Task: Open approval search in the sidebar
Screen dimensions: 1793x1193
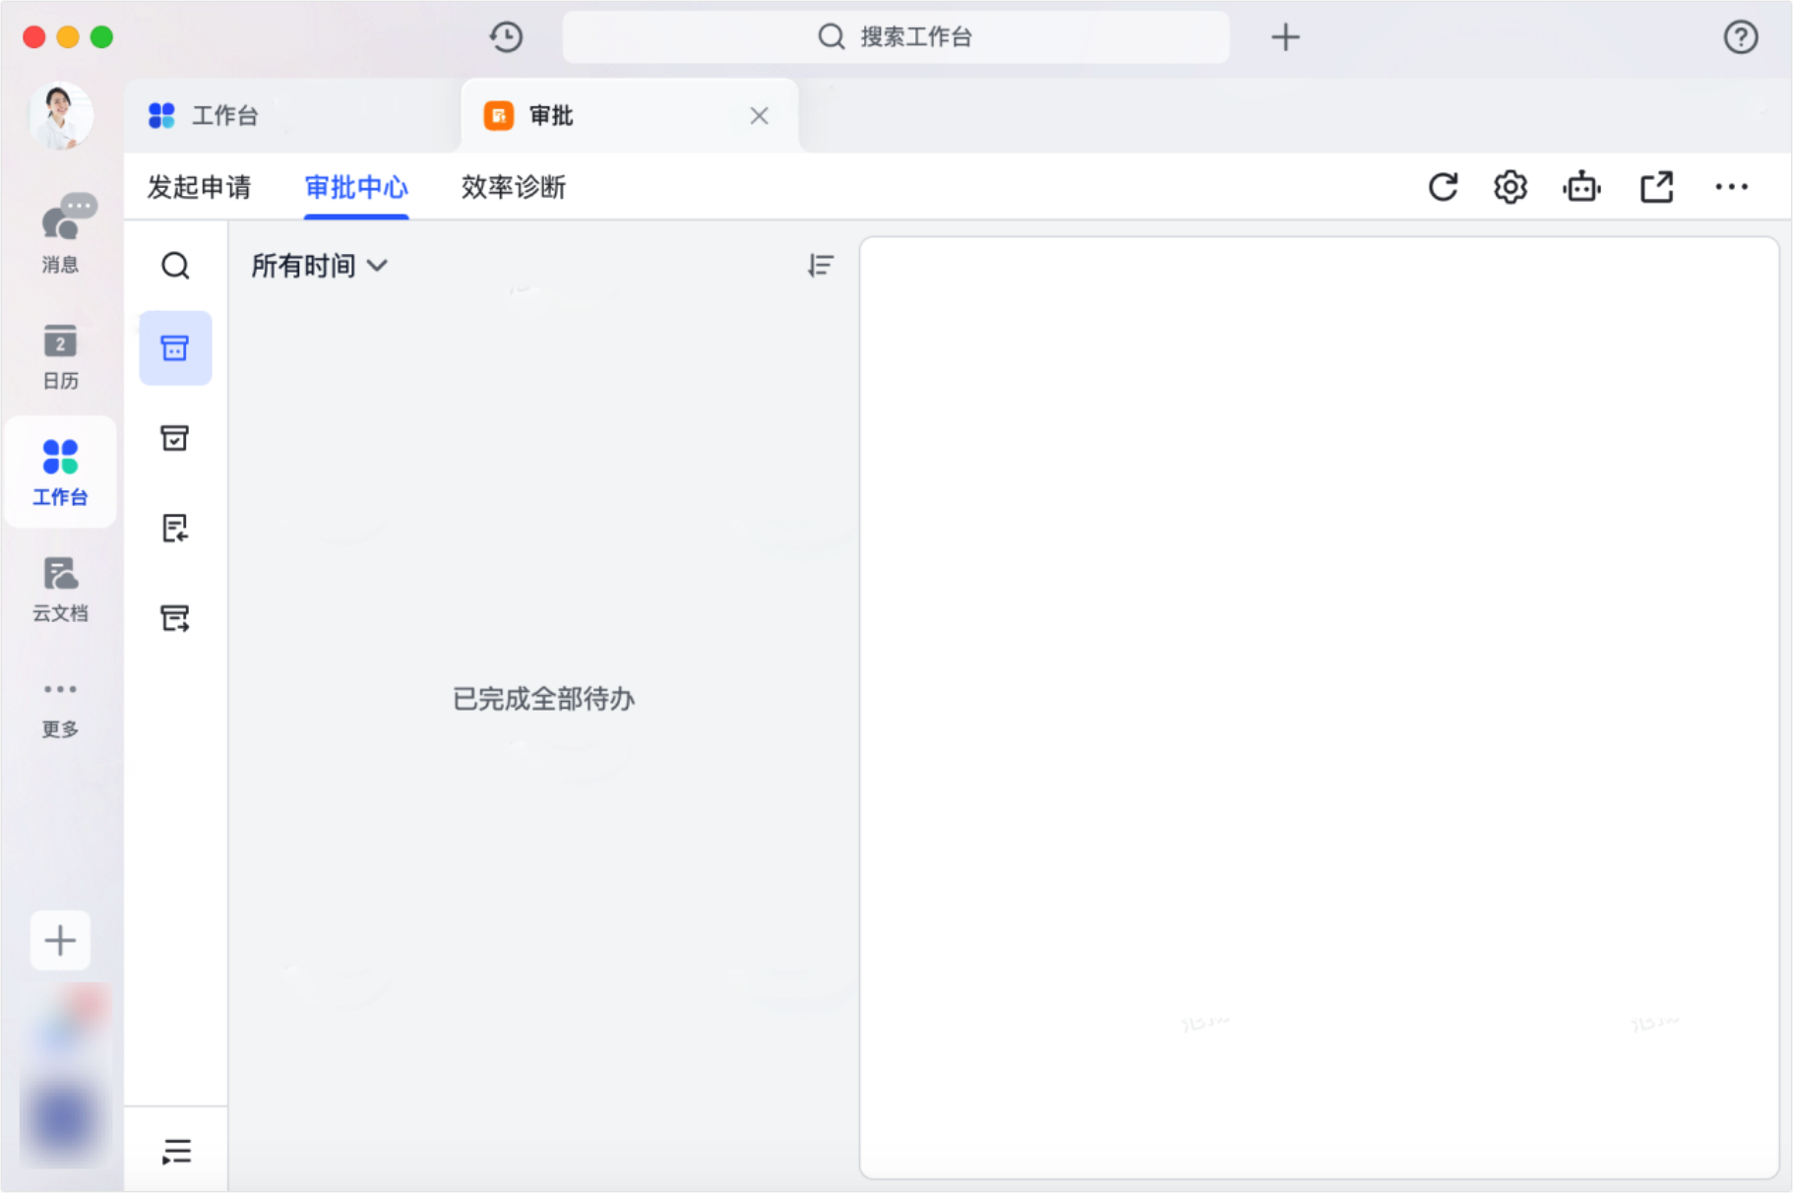Action: click(x=175, y=265)
